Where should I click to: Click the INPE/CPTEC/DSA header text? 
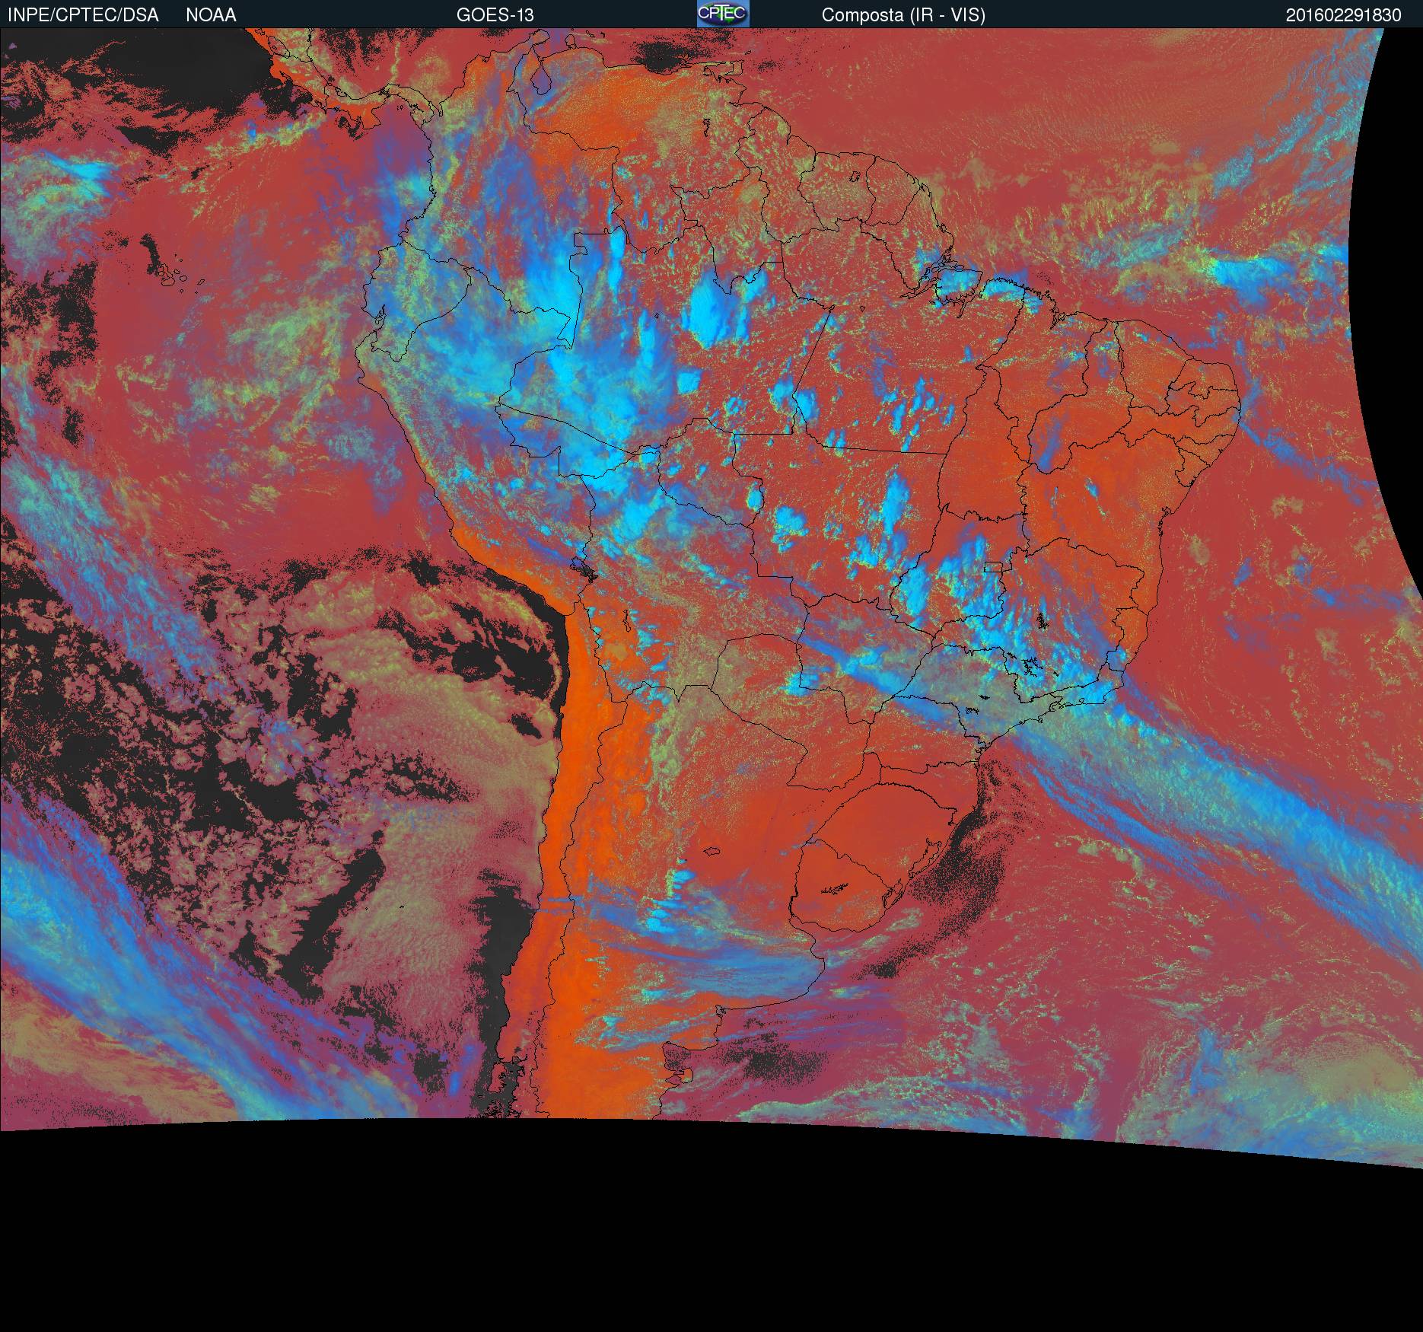point(83,15)
